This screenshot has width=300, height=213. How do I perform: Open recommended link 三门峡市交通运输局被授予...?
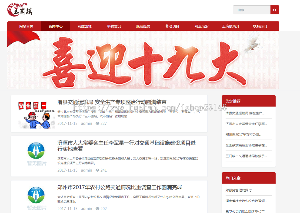[246, 156]
